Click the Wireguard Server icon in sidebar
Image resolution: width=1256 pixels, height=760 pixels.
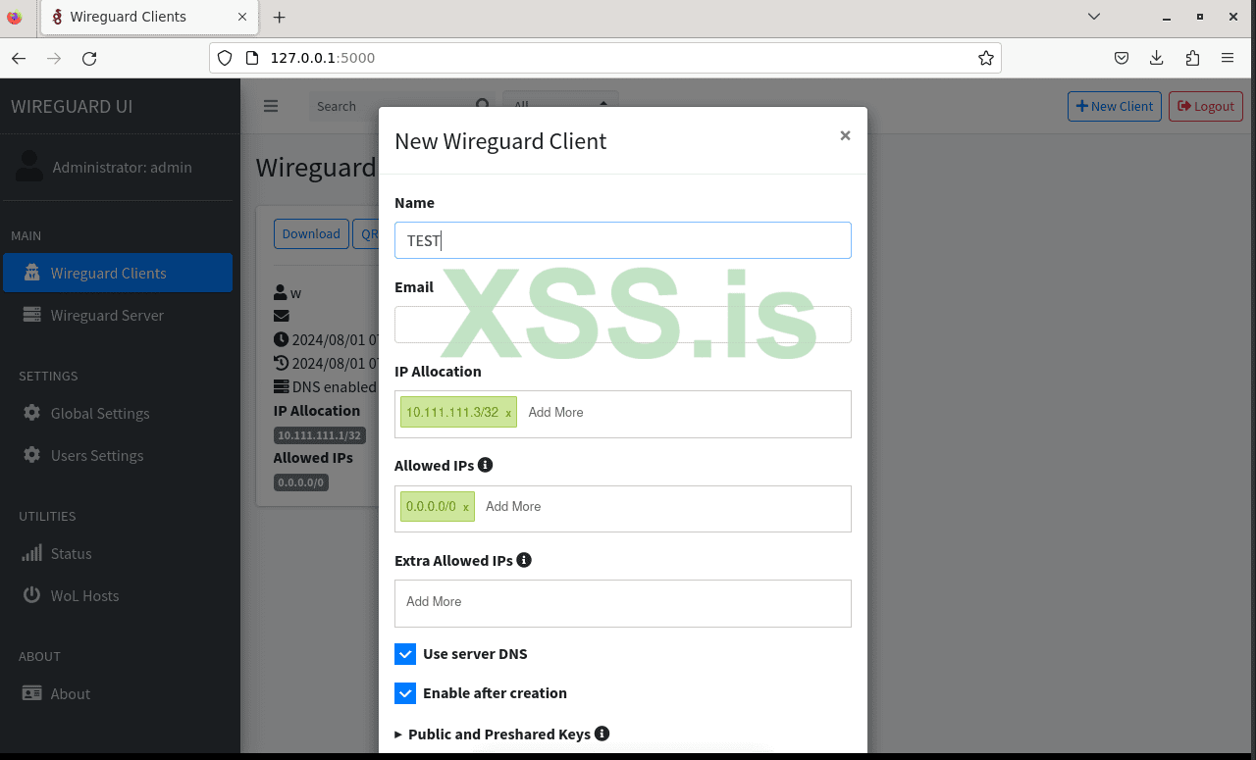(x=32, y=315)
